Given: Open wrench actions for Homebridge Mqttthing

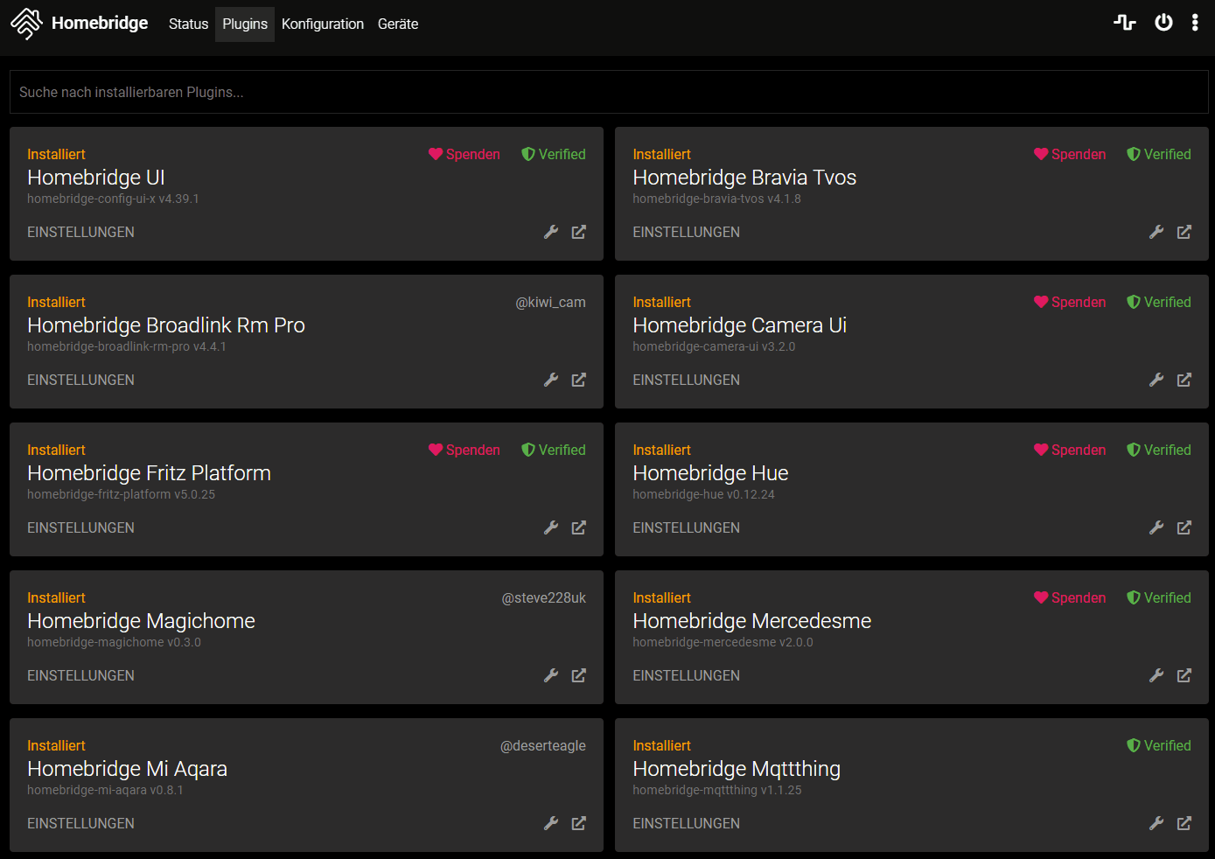Looking at the screenshot, I should point(1156,823).
